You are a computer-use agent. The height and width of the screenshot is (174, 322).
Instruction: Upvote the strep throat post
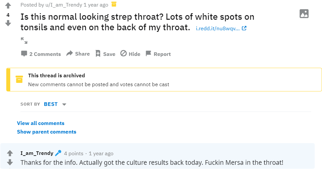pyautogui.click(x=8, y=6)
